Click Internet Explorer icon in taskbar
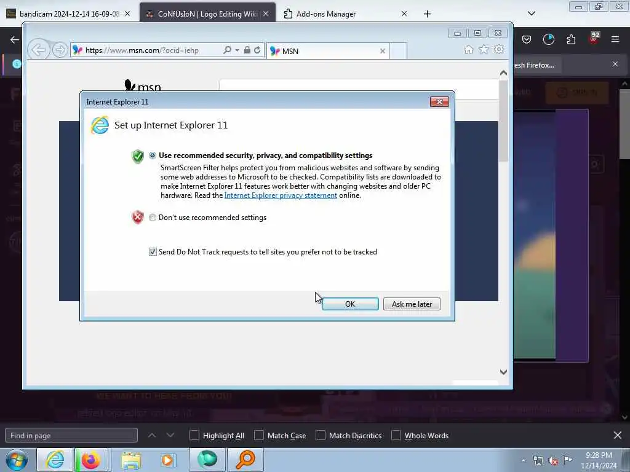 click(x=55, y=460)
